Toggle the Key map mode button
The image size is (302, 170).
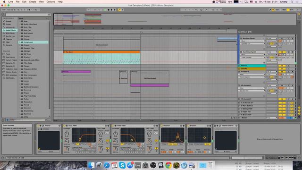click(x=277, y=10)
